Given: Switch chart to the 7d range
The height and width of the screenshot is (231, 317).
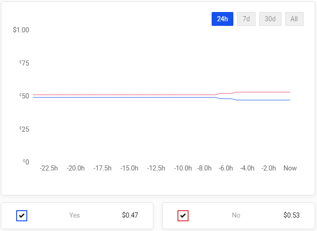Looking at the screenshot, I should (x=246, y=19).
